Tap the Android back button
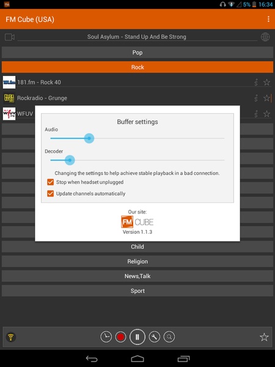Viewport: 275px width, 367px height. tap(92, 358)
